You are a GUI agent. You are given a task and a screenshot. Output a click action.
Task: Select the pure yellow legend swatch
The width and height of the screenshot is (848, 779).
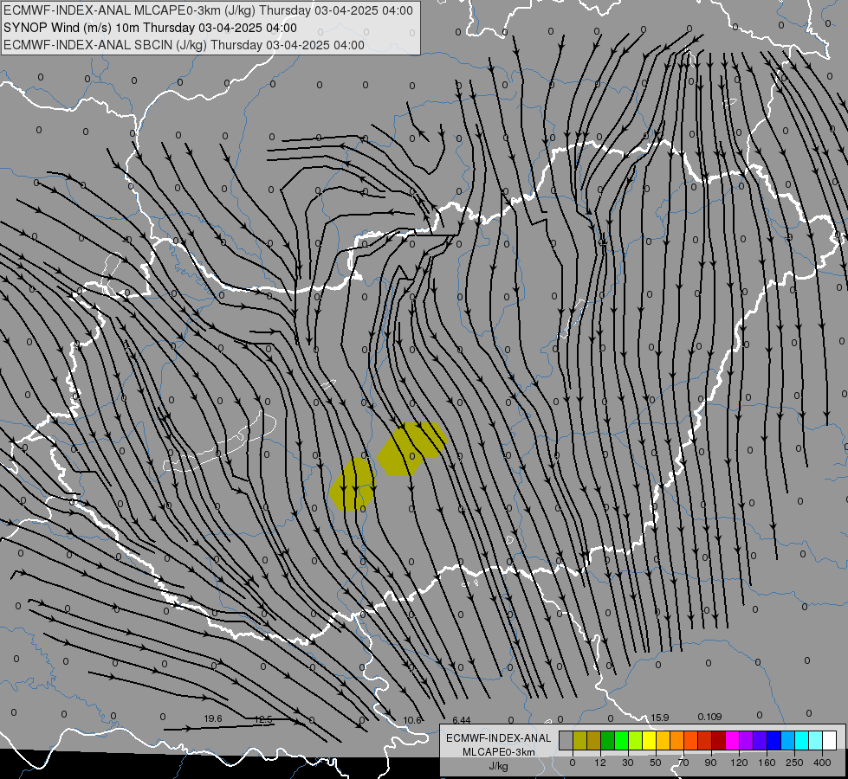point(649,740)
